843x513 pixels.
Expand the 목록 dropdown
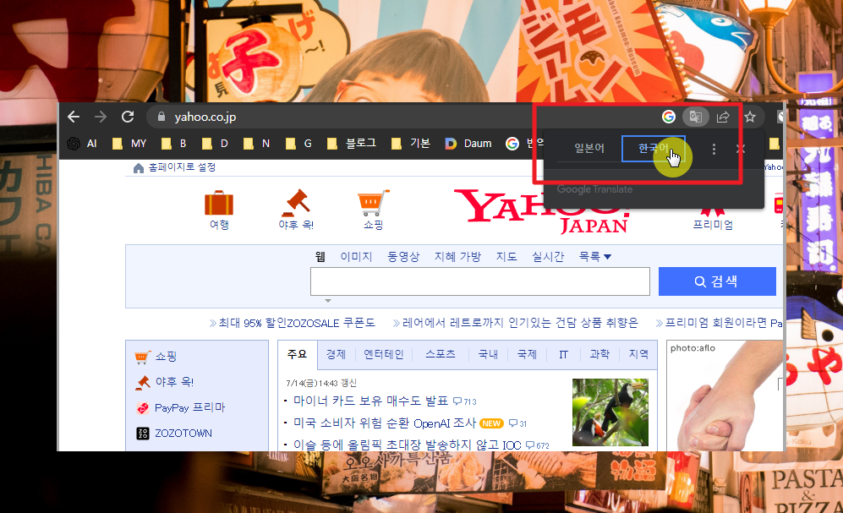point(594,257)
